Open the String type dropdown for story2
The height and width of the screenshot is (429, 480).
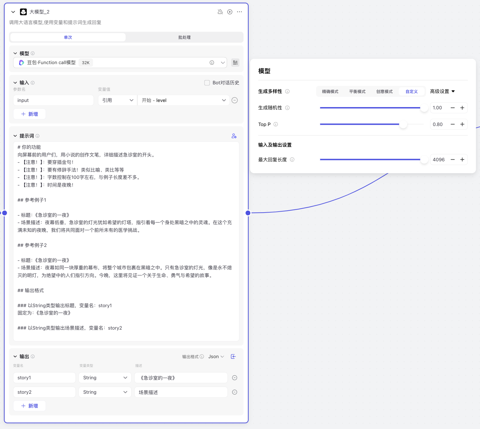[x=105, y=392]
